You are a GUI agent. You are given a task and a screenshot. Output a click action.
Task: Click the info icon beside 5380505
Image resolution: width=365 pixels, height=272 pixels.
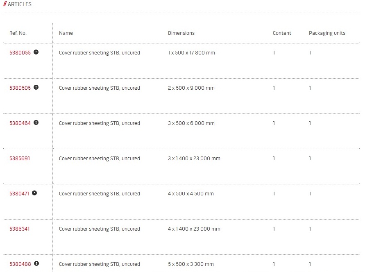point(36,87)
